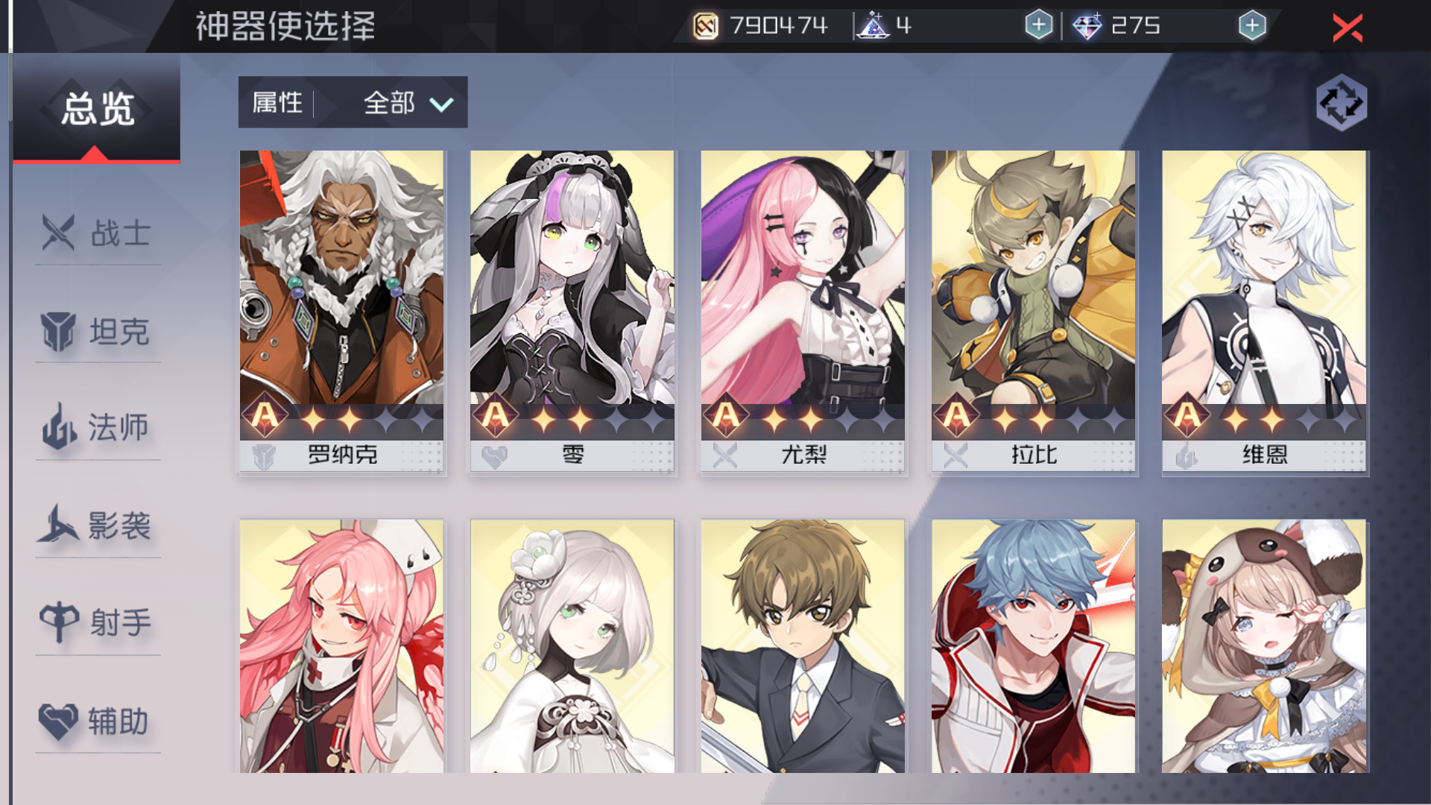Select the 辅助 support class filter
Image resolution: width=1431 pixels, height=805 pixels.
coord(98,721)
